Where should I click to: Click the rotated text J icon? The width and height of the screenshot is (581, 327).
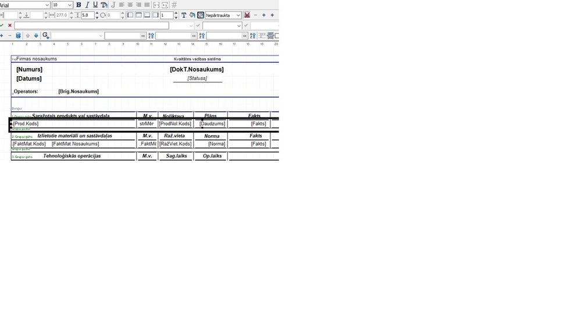coord(113,5)
